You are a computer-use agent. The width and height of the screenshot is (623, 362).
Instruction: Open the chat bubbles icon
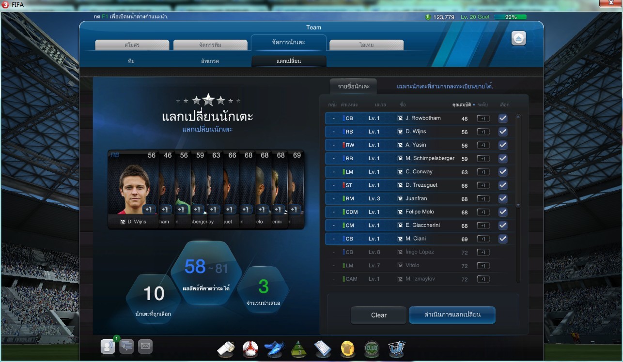coord(126,346)
